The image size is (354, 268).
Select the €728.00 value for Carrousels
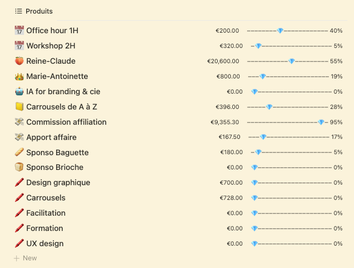[231, 198]
